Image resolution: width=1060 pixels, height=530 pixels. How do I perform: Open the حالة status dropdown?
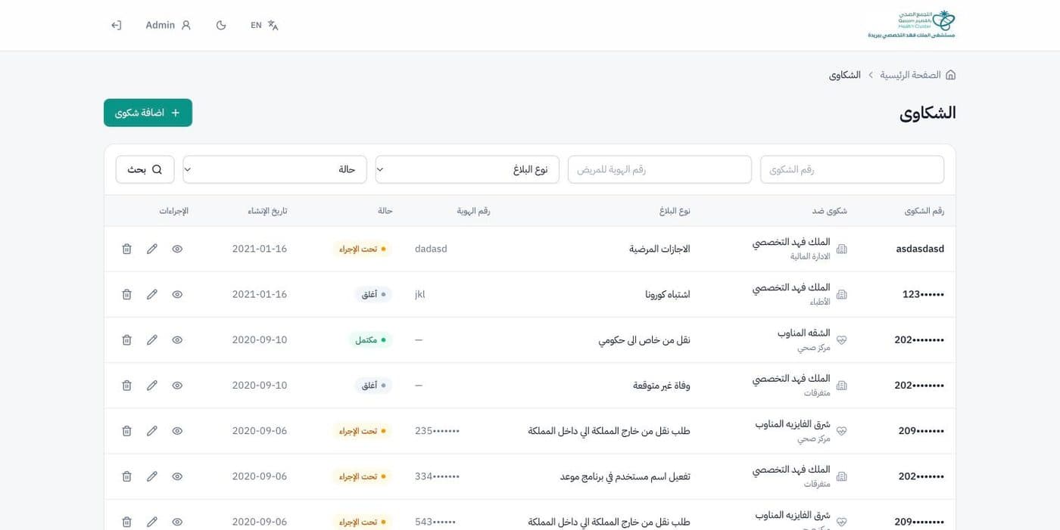tap(275, 169)
